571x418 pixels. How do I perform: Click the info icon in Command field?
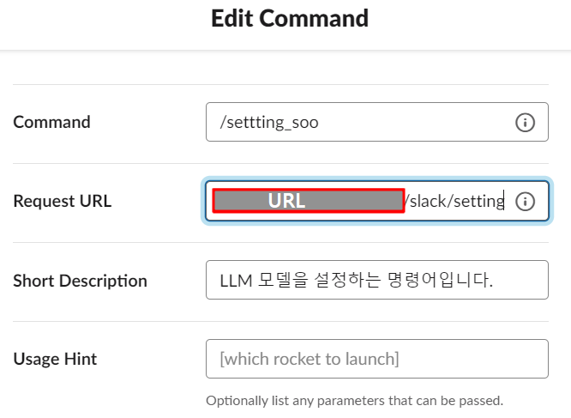click(525, 123)
